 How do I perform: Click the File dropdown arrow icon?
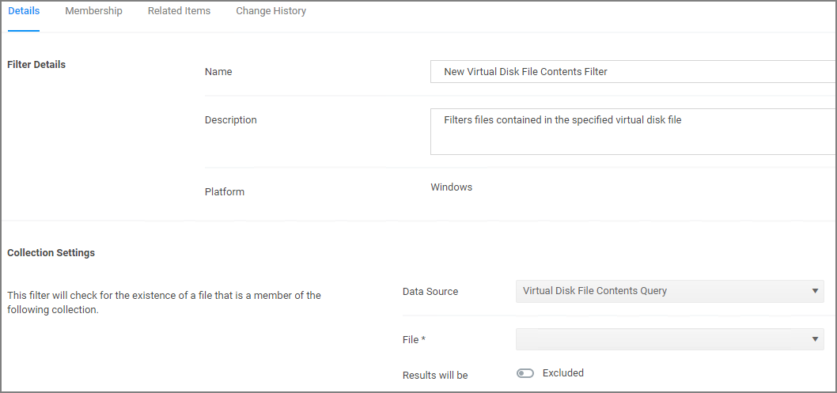(815, 339)
